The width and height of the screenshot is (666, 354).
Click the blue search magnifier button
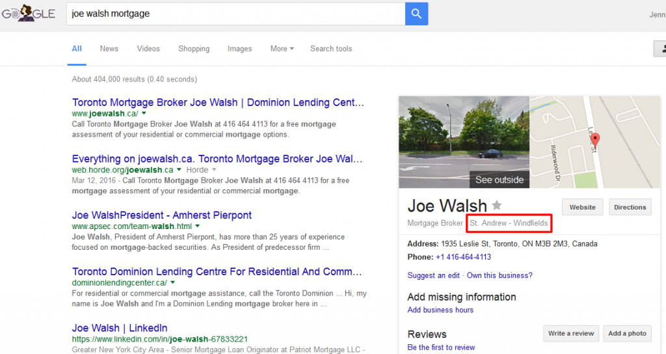[x=416, y=14]
